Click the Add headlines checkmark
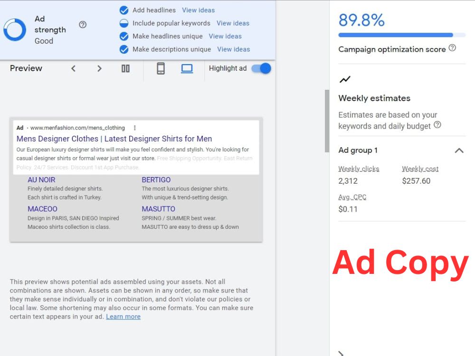Screen dimensions: 475x356 (x=124, y=10)
